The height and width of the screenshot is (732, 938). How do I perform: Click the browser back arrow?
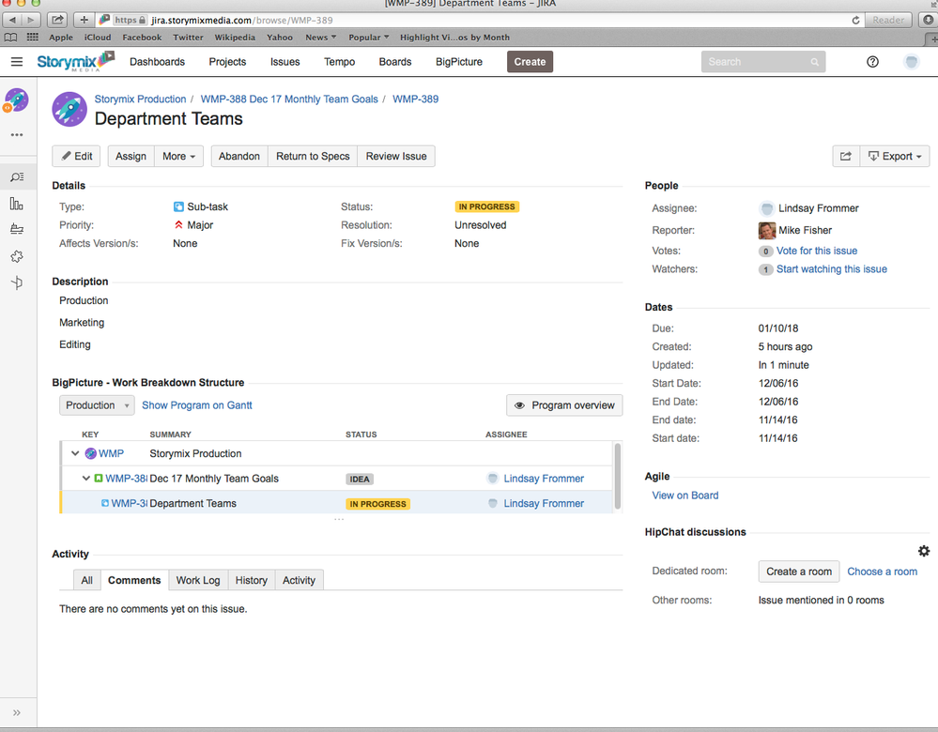click(12, 21)
